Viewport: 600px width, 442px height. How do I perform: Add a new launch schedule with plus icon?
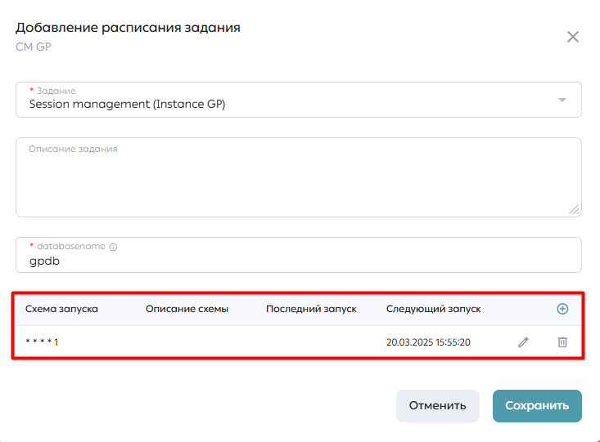(x=562, y=309)
